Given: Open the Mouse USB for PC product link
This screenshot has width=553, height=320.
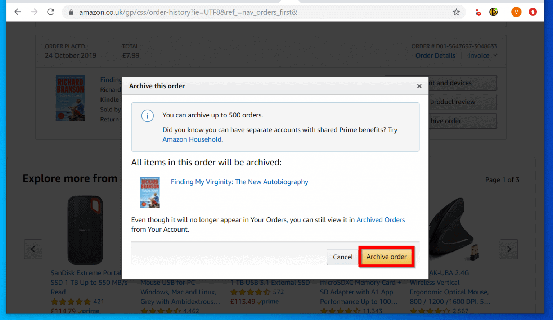Looking at the screenshot, I should 180,292.
